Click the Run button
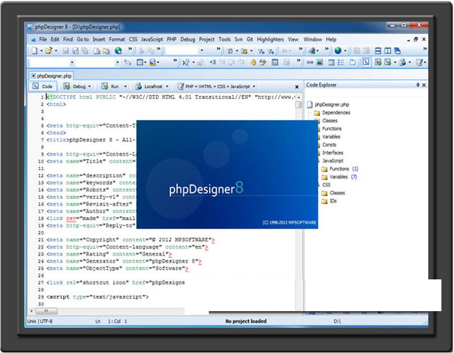Image resolution: width=454 pixels, height=353 pixels. pyautogui.click(x=110, y=86)
